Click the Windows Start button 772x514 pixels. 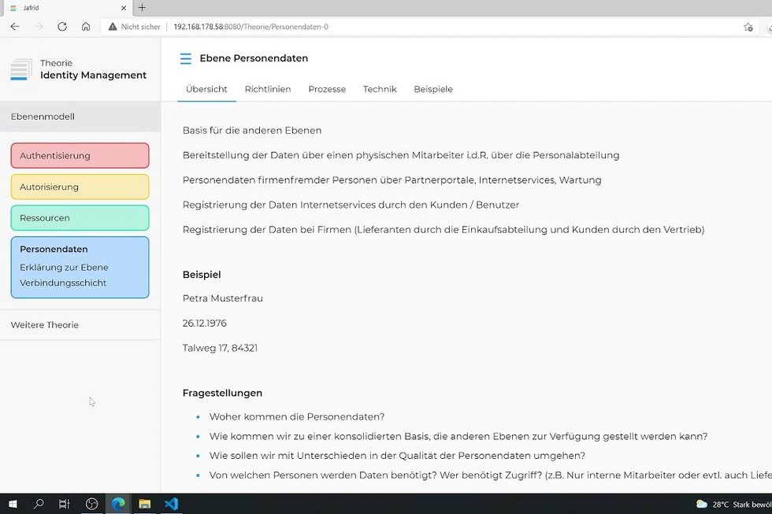pyautogui.click(x=13, y=504)
